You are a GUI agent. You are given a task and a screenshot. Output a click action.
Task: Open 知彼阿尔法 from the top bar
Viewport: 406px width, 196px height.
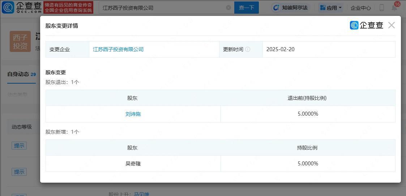coord(290,8)
